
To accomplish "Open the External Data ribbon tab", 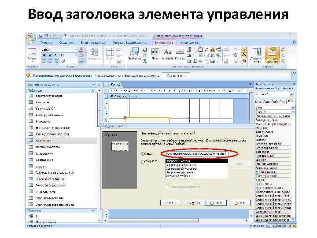I will 93,42.
